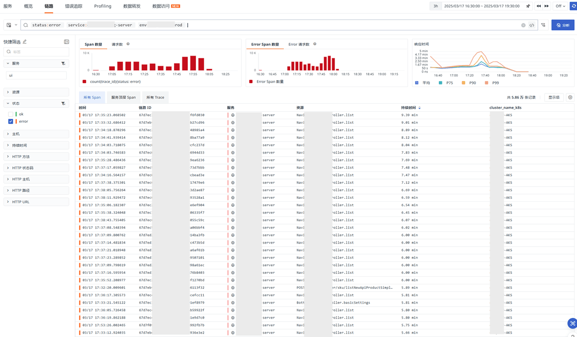This screenshot has width=577, height=337.
Task: Switch search bar to code mode
Action: 532,25
